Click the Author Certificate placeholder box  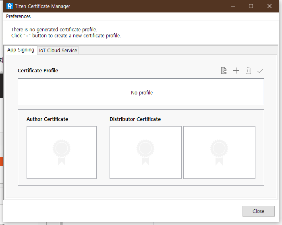click(62, 152)
